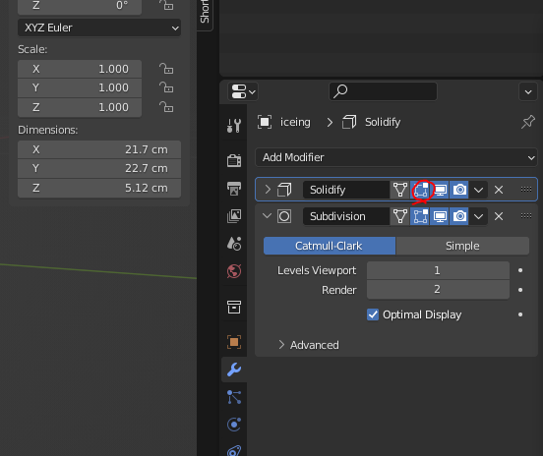Toggle Subdivision viewport display
Viewport: 543px width, 456px height.
(440, 216)
